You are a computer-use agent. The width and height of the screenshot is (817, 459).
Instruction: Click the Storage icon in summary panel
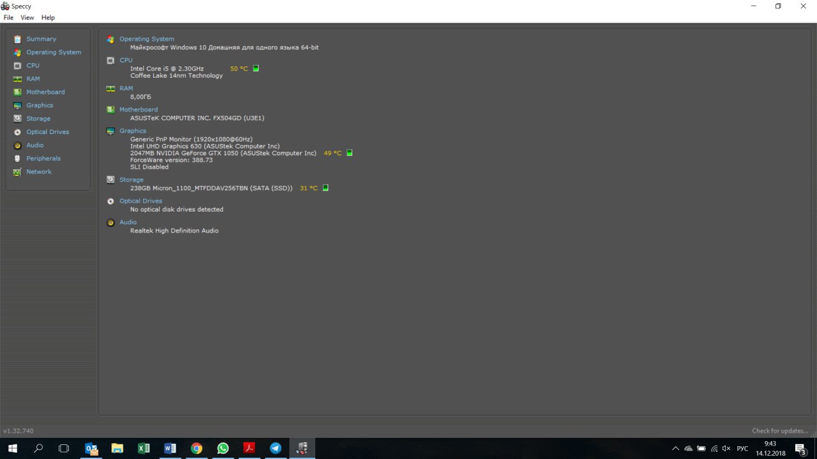[x=110, y=180]
